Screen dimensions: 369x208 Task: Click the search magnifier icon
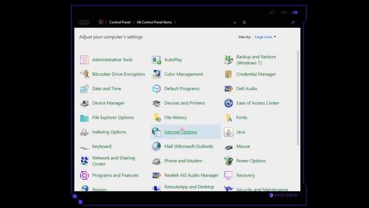293,23
